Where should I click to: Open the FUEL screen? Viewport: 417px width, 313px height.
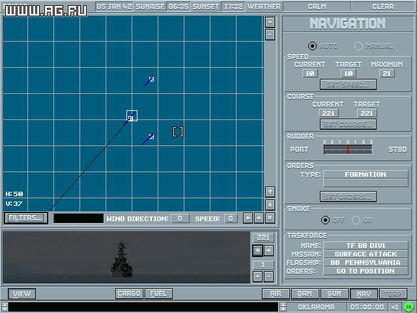(x=158, y=294)
